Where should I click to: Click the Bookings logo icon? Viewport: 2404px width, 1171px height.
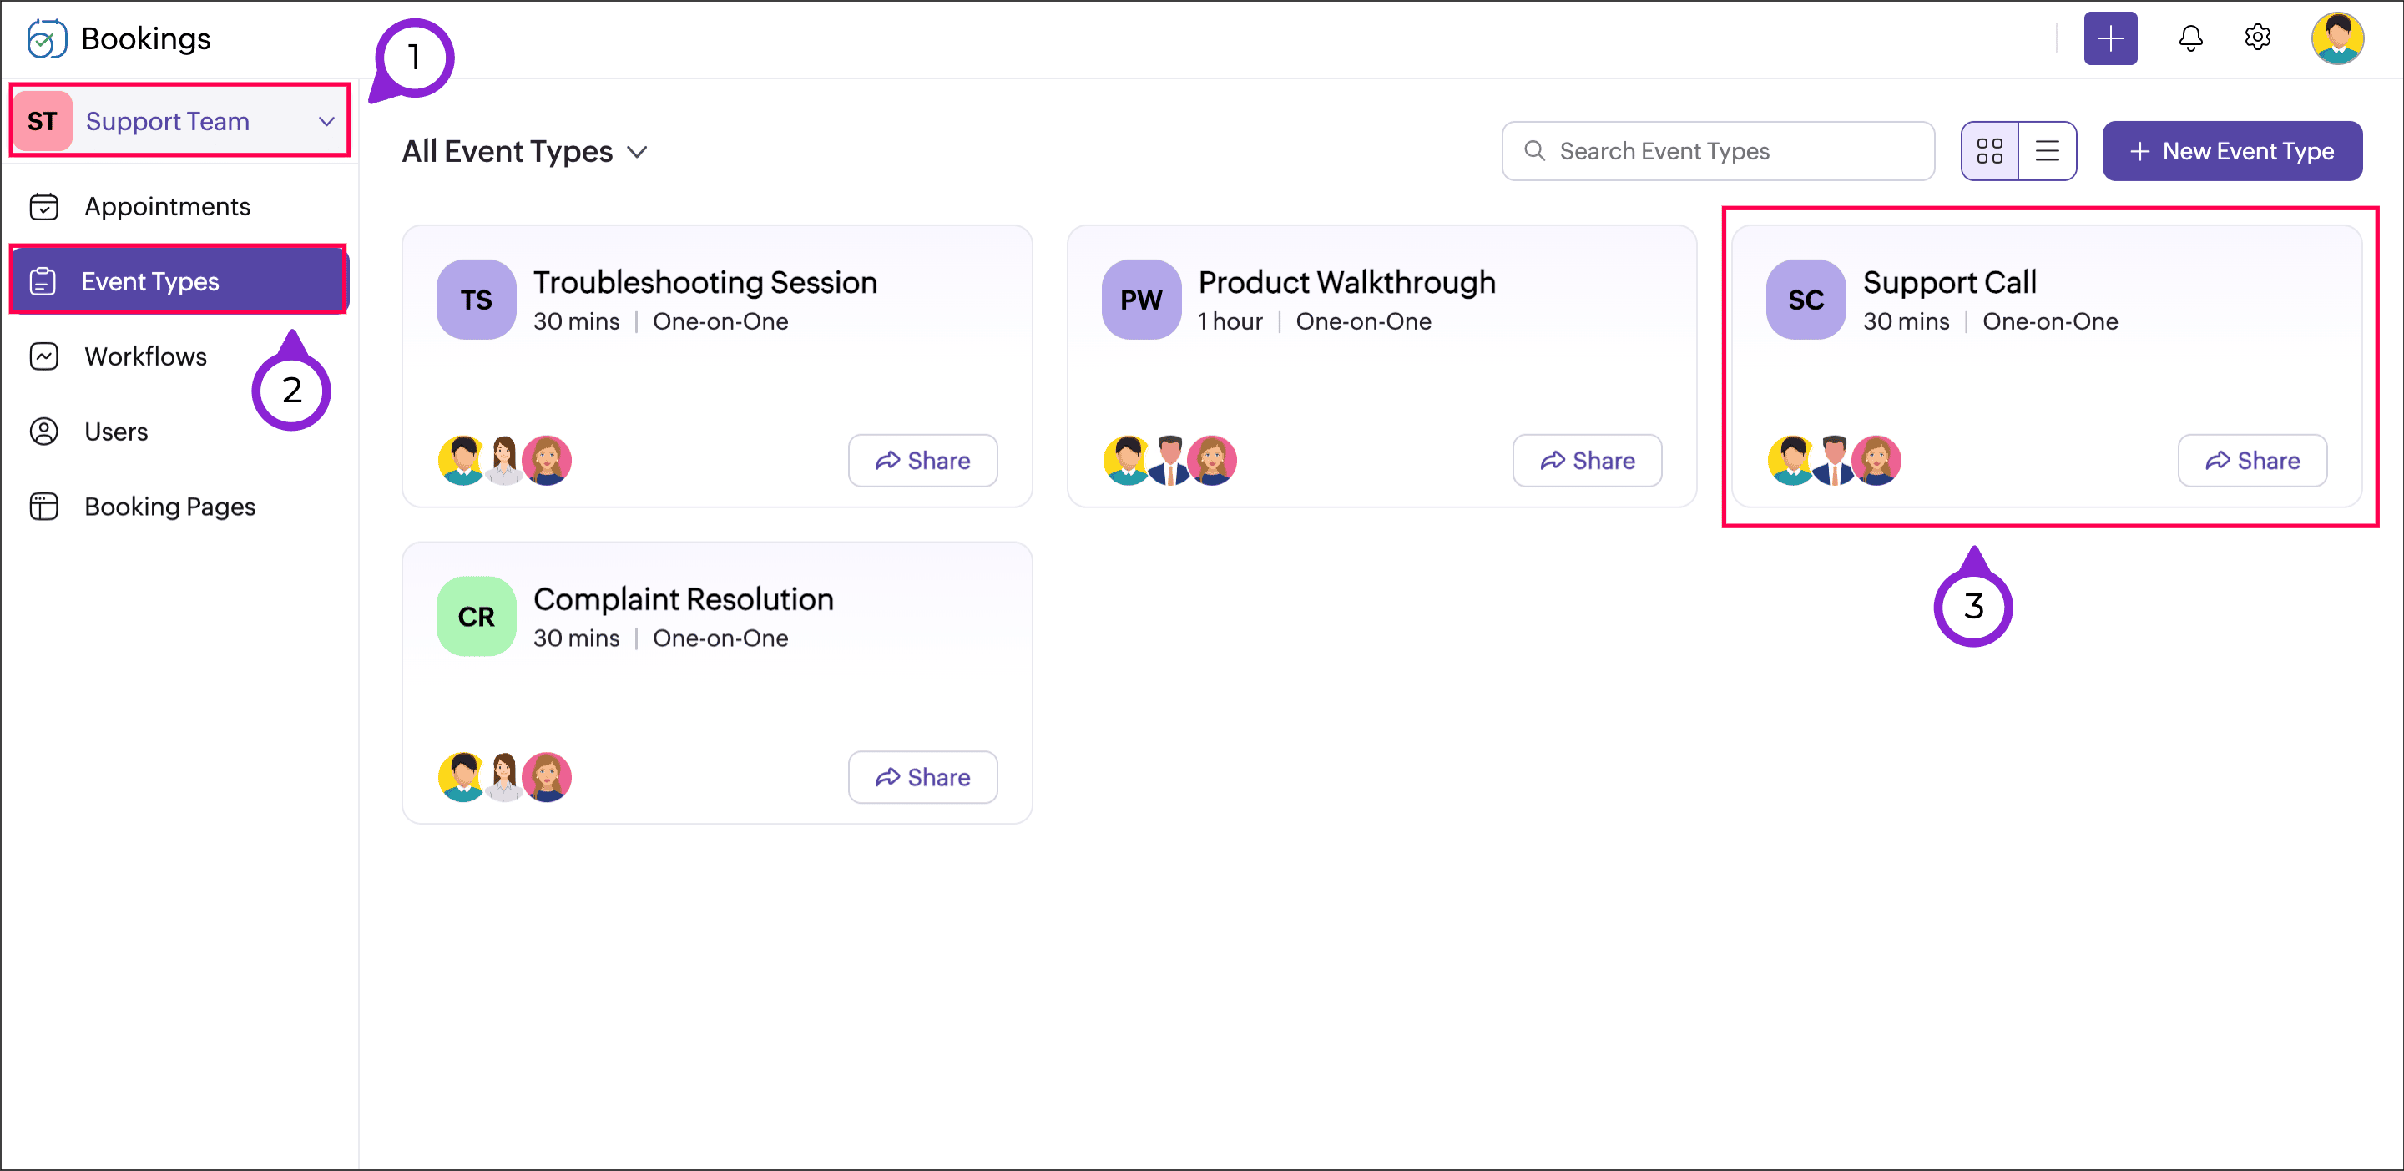click(47, 38)
